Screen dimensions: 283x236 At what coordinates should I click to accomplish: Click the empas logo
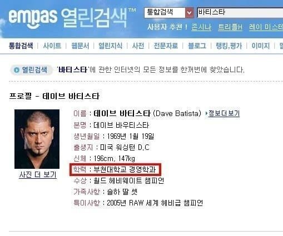click(33, 18)
